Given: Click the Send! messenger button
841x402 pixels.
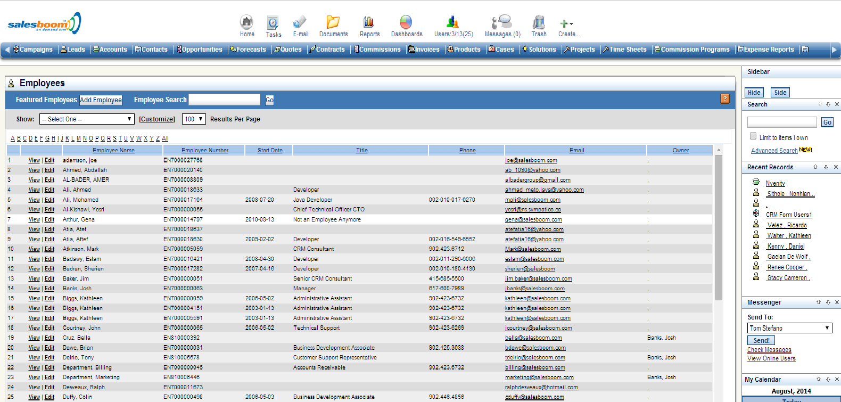Looking at the screenshot, I should click(x=761, y=340).
